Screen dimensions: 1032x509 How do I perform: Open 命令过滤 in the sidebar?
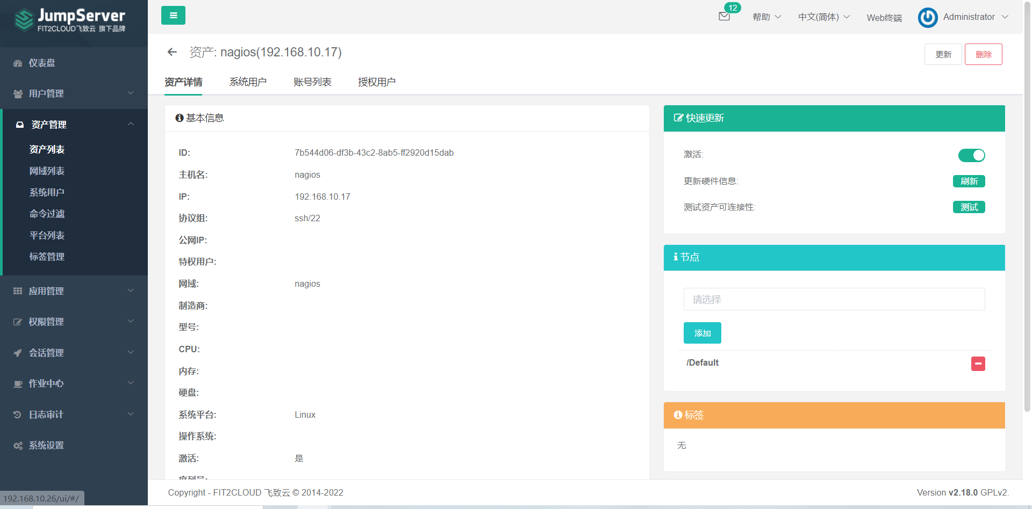pyautogui.click(x=47, y=214)
